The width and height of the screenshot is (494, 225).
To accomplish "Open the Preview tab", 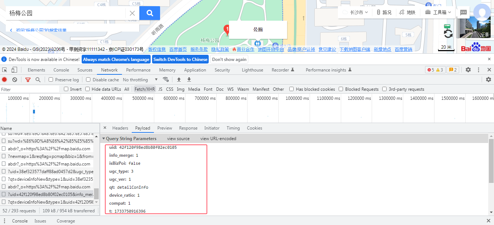I will [x=165, y=128].
